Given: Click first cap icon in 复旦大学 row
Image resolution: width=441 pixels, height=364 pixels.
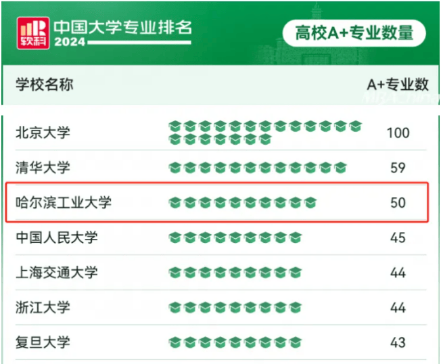Looking at the screenshot, I should (175, 342).
